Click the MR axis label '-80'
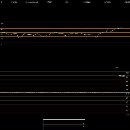Viewport: 130px width, 130px height. coord(127,110)
